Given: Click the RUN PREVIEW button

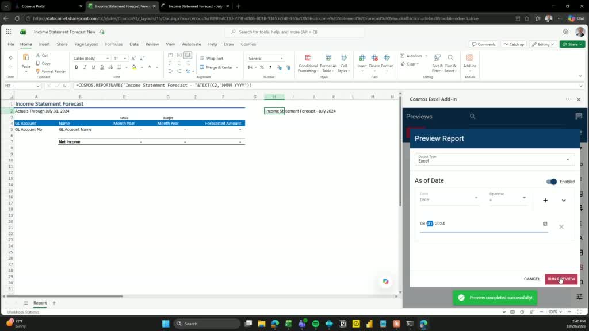Looking at the screenshot, I should 561,279.
